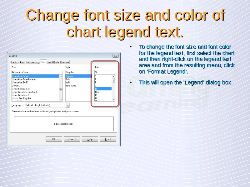Close the Legend dialog box
250x187 pixels.
[x=115, y=56]
